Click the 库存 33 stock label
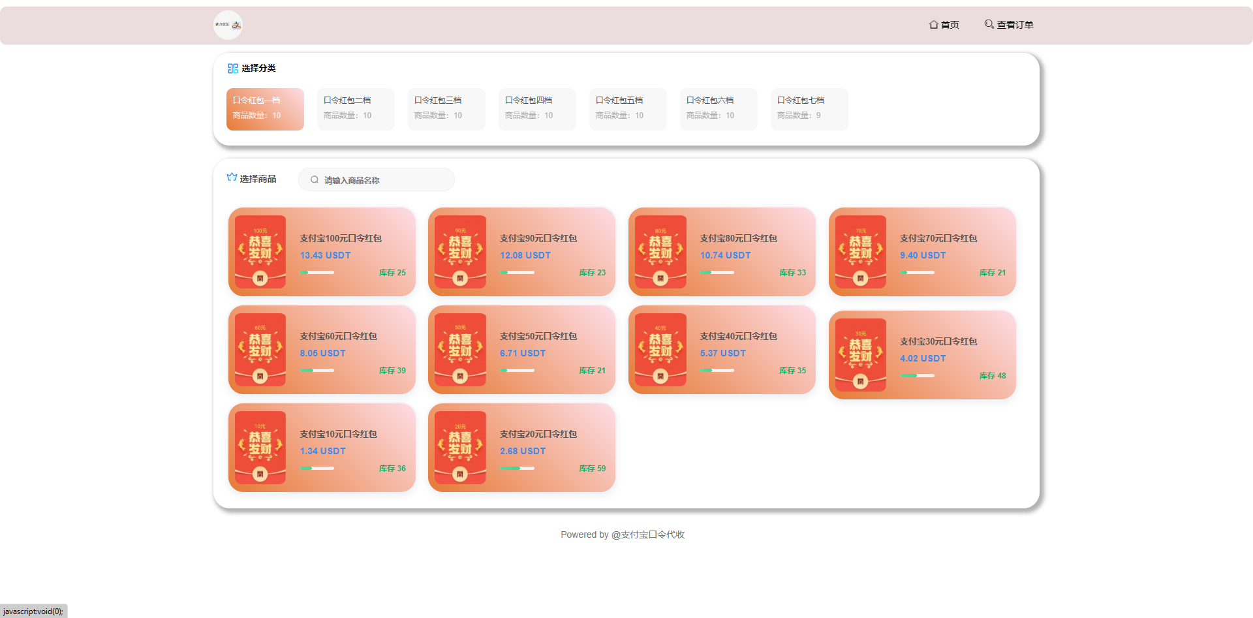The image size is (1253, 618). pyautogui.click(x=793, y=273)
